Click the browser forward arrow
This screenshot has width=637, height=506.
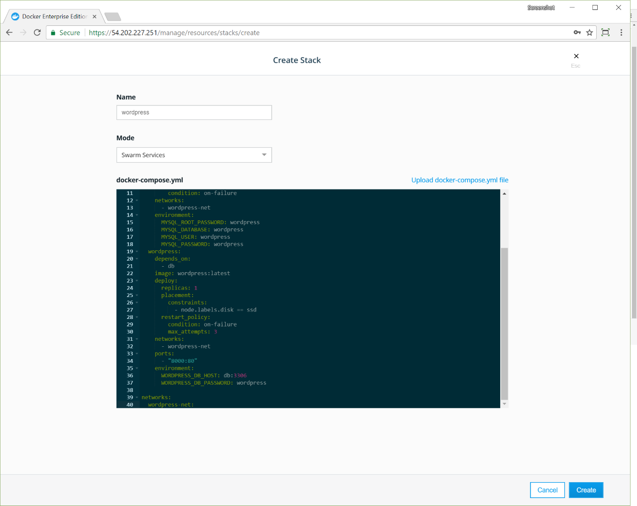pos(23,32)
